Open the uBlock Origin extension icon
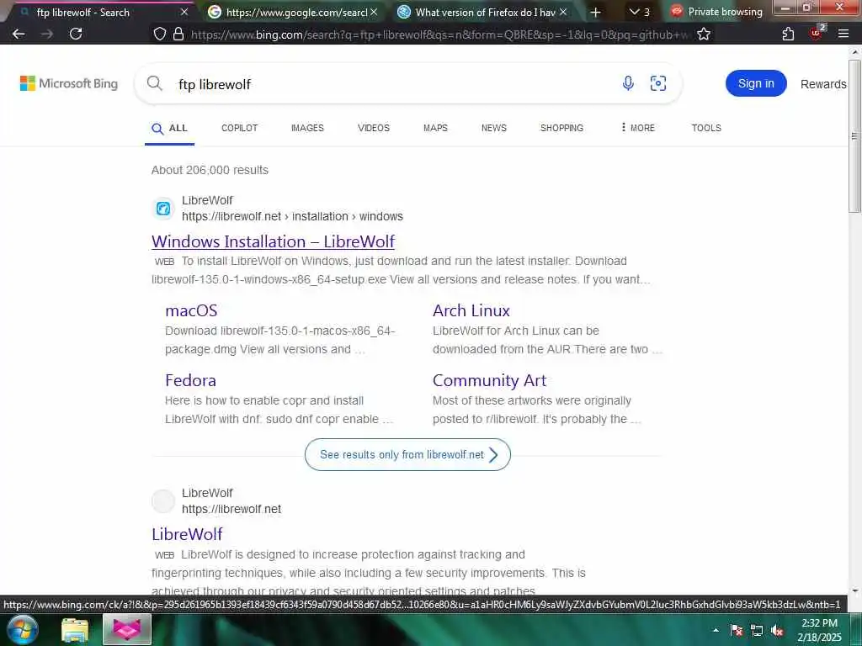Image resolution: width=862 pixels, height=646 pixels. tap(817, 33)
